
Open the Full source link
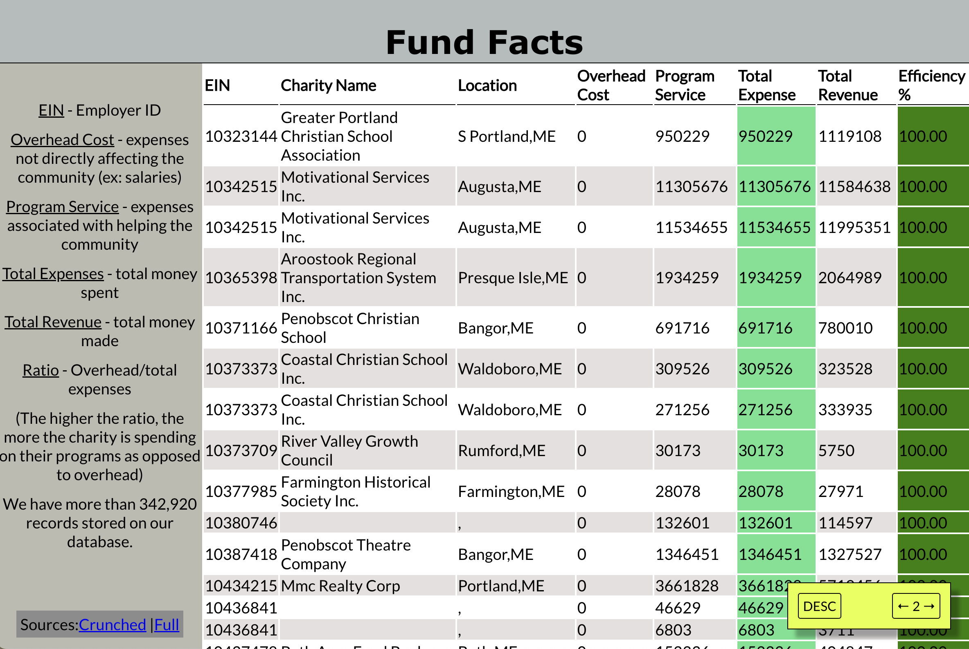(167, 625)
